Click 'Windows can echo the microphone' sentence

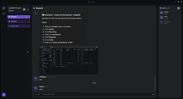62,18
